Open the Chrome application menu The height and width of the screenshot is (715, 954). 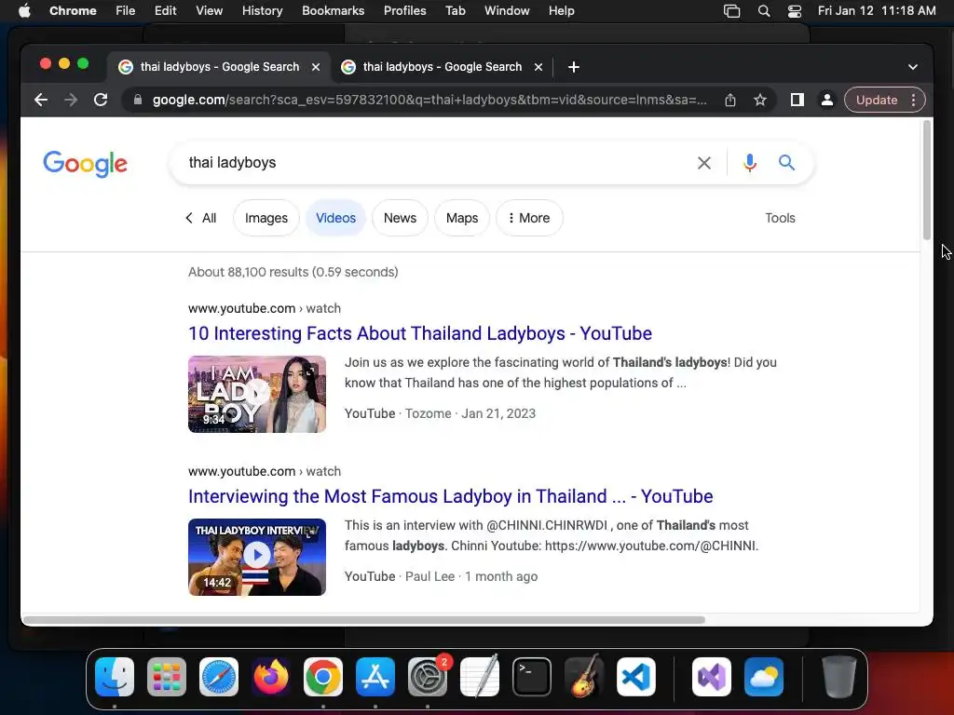(73, 11)
